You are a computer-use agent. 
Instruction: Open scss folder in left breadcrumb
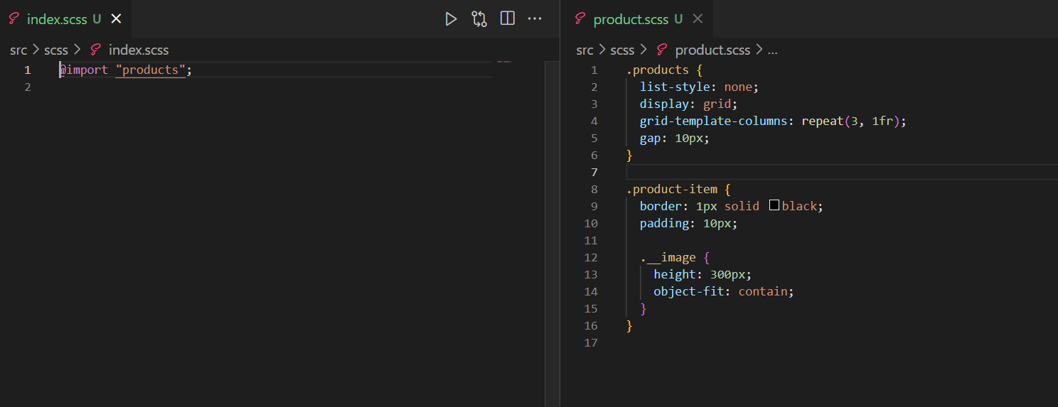(x=56, y=50)
